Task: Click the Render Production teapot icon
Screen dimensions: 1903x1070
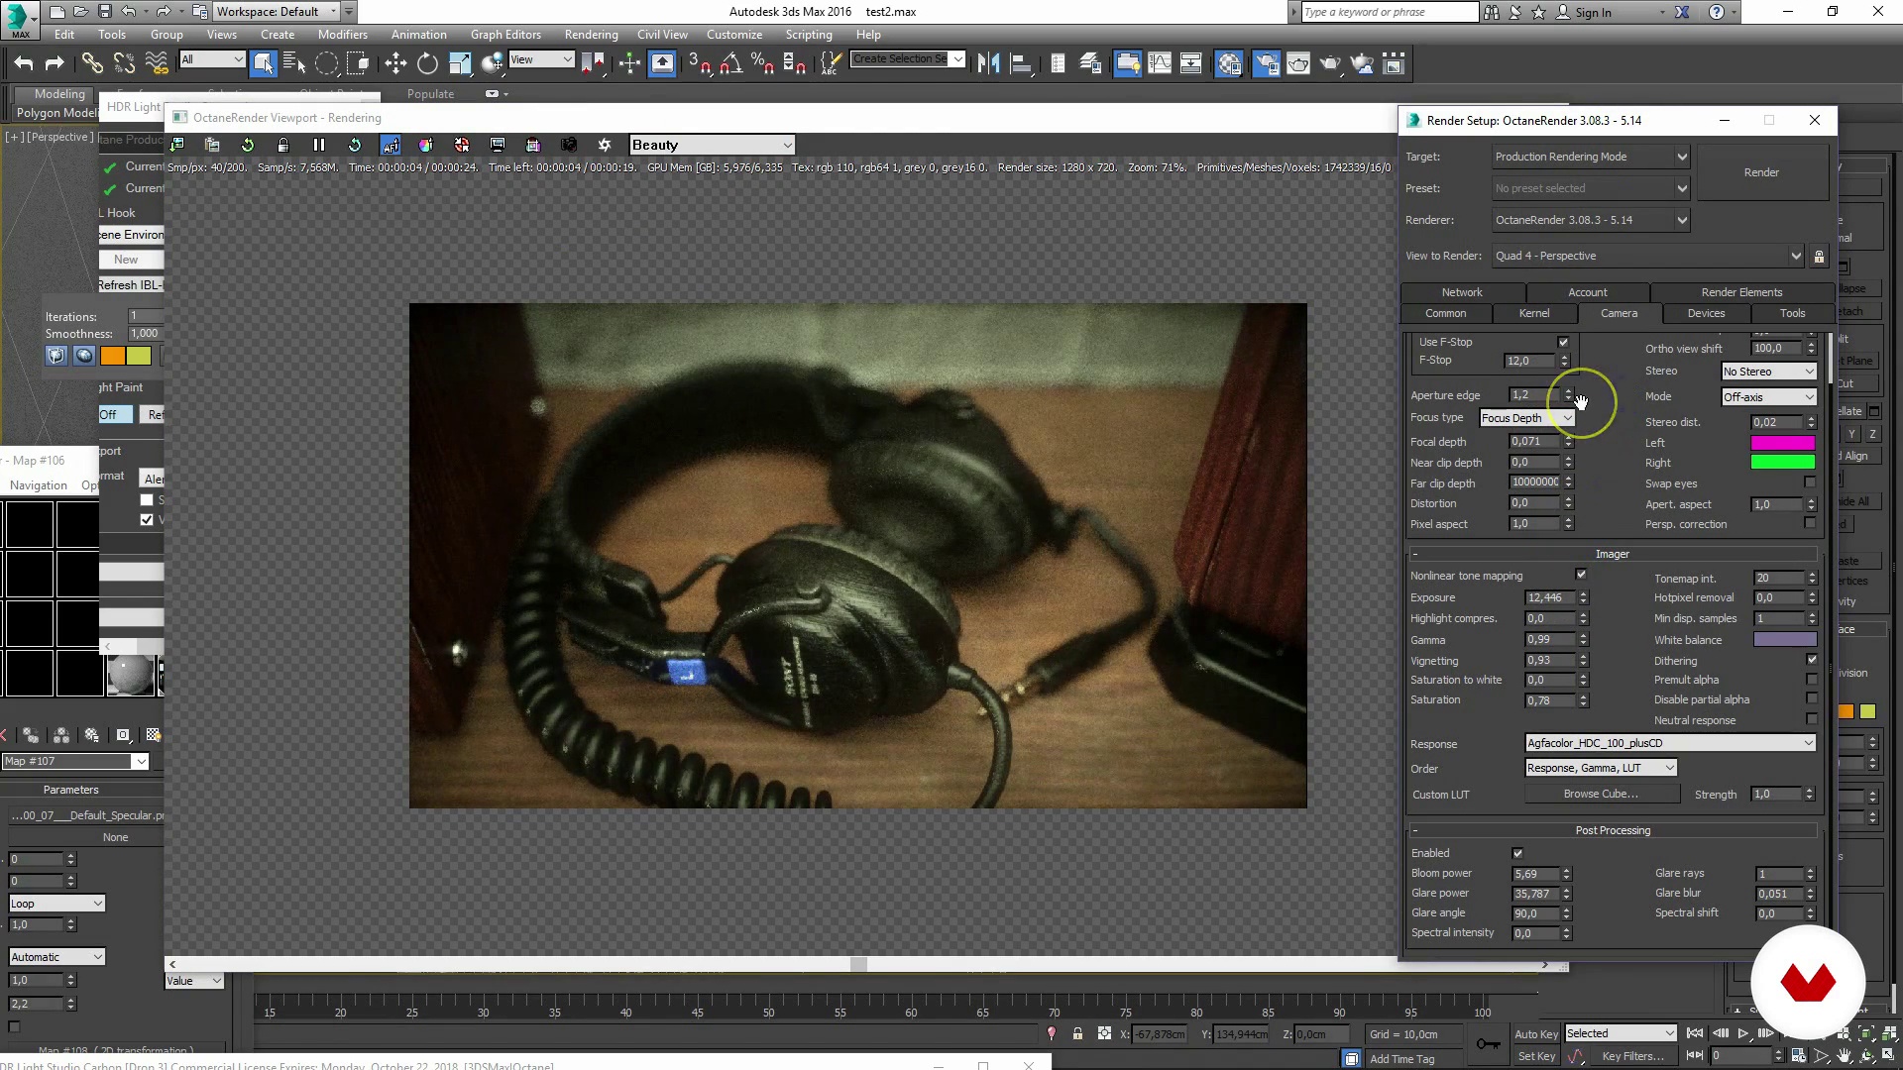Action: (x=1330, y=63)
